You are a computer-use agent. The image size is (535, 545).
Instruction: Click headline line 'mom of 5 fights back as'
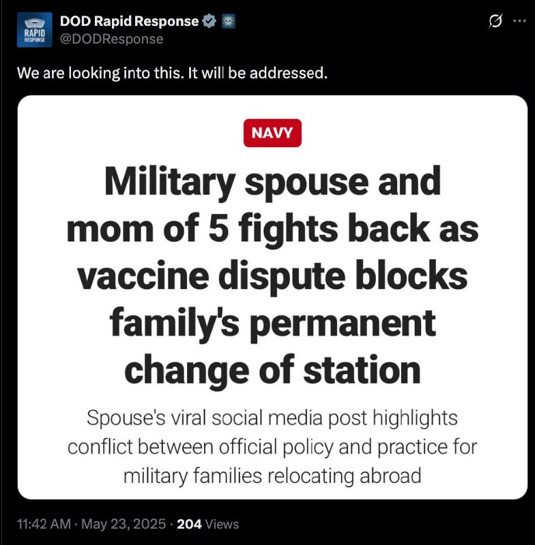point(272,230)
